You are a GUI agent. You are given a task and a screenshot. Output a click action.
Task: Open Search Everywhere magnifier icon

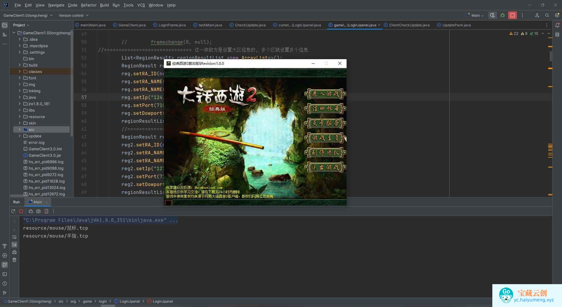click(547, 15)
